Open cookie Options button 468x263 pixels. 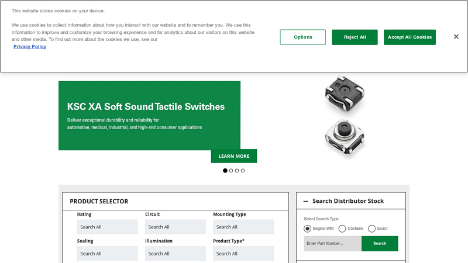[303, 37]
